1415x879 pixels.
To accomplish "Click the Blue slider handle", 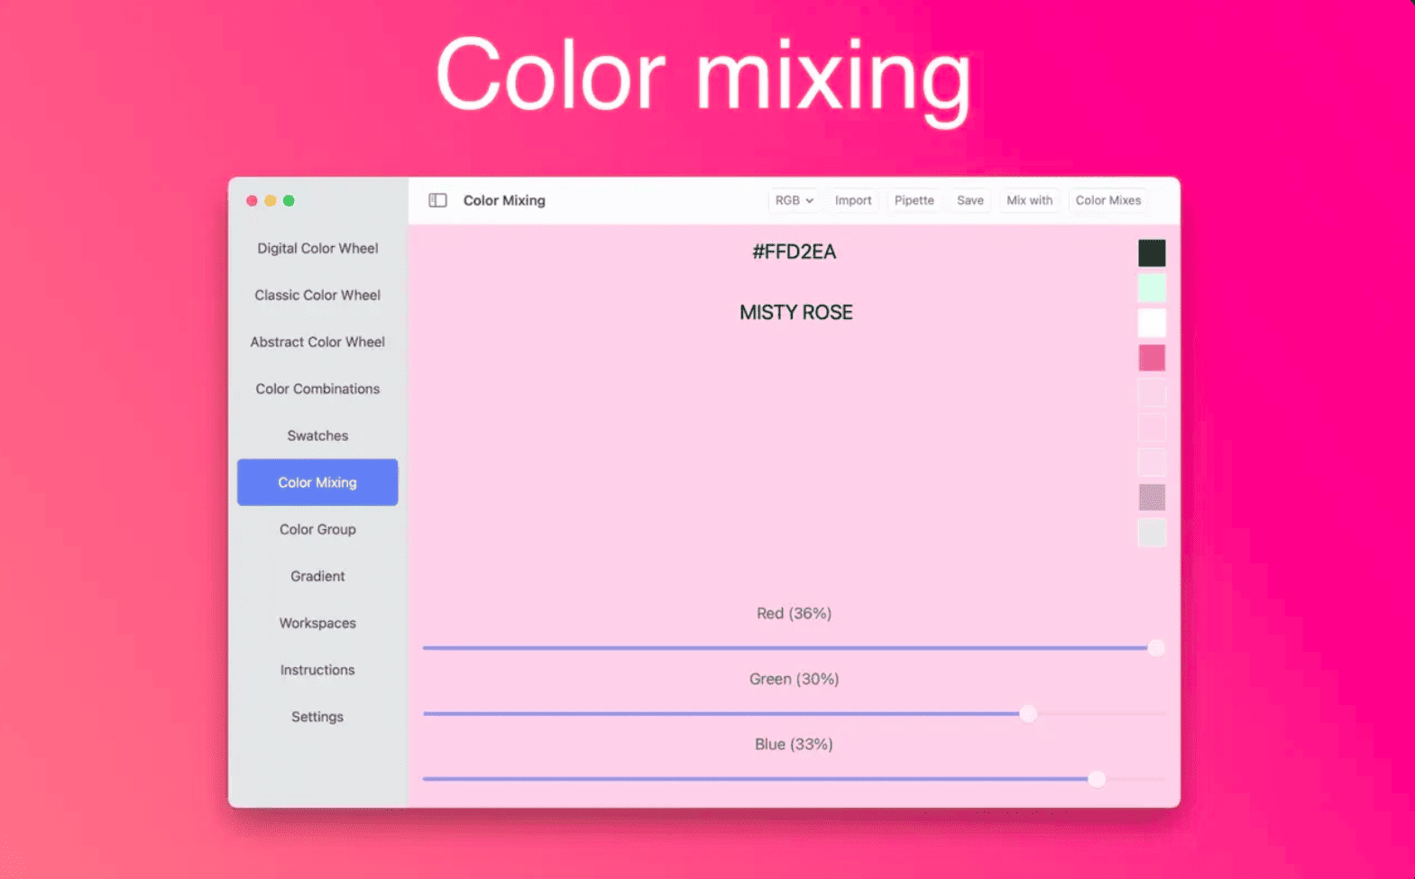I will coord(1097,779).
